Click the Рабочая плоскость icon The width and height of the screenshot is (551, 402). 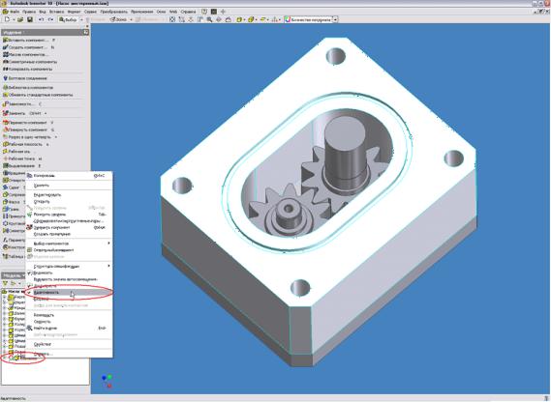[5, 144]
